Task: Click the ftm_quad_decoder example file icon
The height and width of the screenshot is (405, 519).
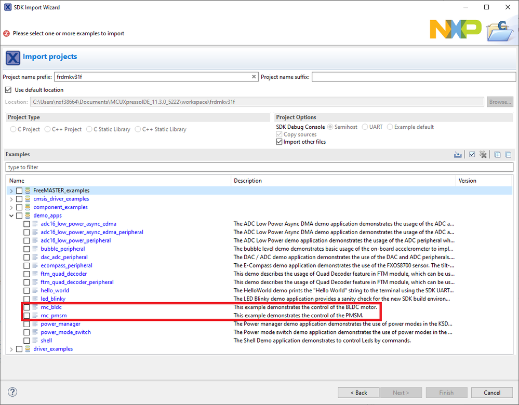Action: tap(35, 274)
